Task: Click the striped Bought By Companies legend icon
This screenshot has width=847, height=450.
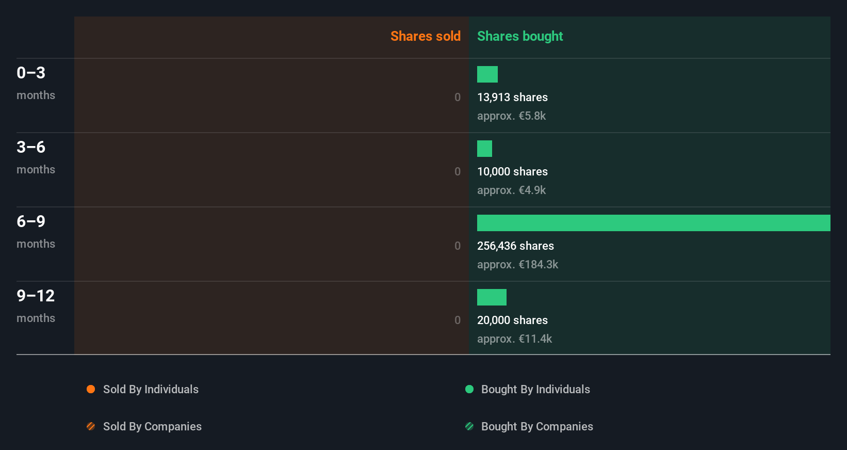Action: coord(469,426)
